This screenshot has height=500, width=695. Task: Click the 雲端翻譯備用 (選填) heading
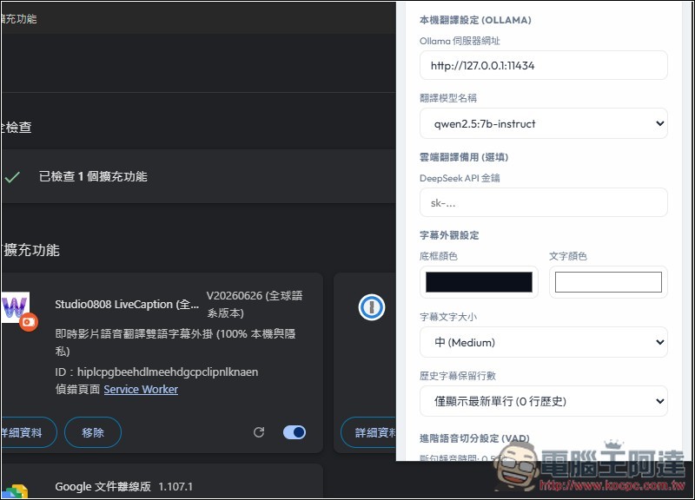tap(464, 157)
